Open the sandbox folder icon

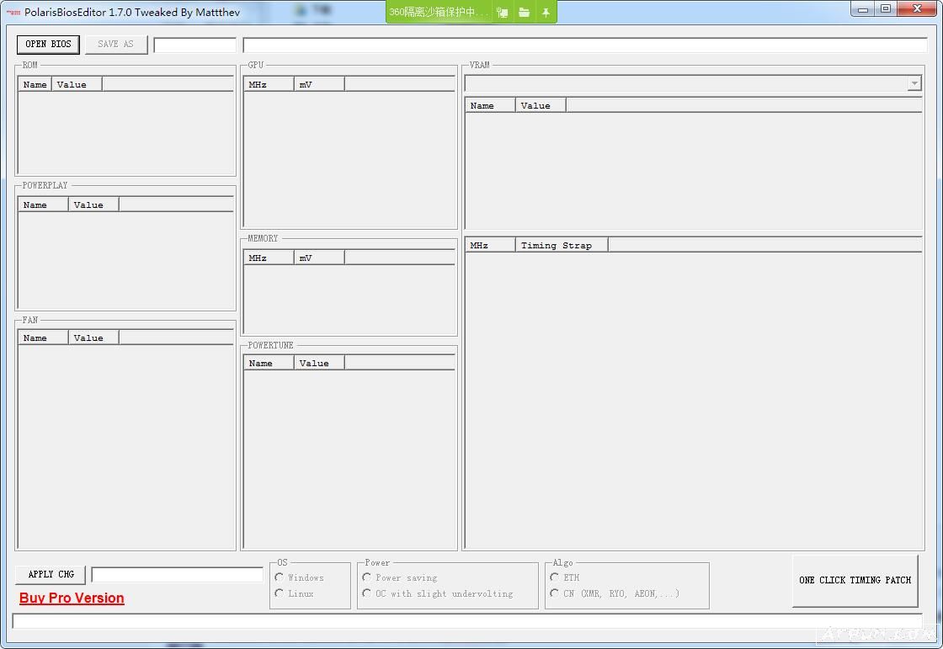pyautogui.click(x=524, y=13)
